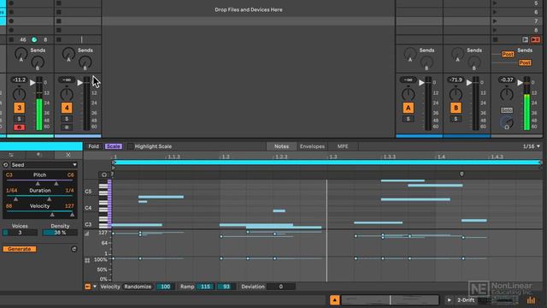Toggle return track B activator
Image resolution: width=547 pixels, height=308 pixels.
click(x=456, y=108)
